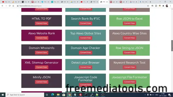
Task: Click Convert Now under Domain Whoisinfo
Action: tap(42, 53)
